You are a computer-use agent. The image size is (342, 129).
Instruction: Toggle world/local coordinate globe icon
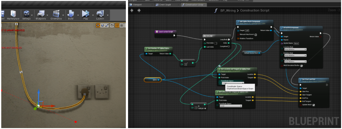[112, 26]
